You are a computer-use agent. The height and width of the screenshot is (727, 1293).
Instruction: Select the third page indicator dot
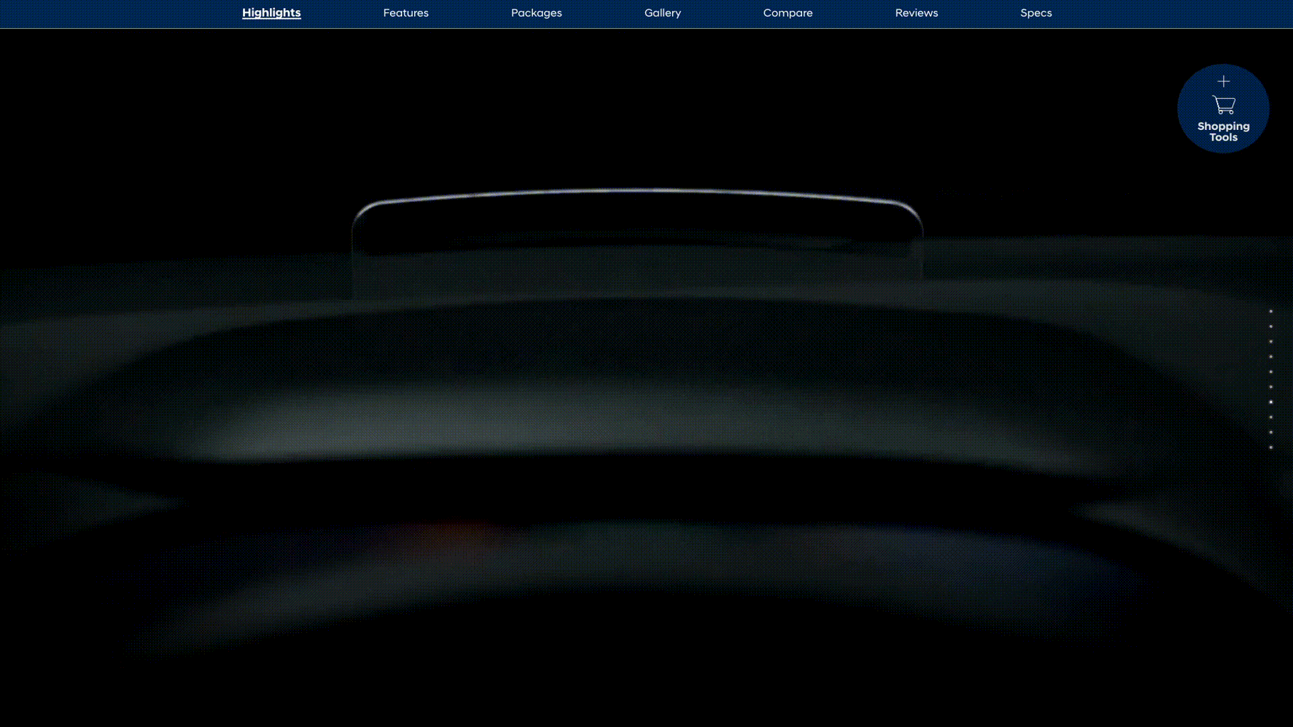[x=1271, y=341]
